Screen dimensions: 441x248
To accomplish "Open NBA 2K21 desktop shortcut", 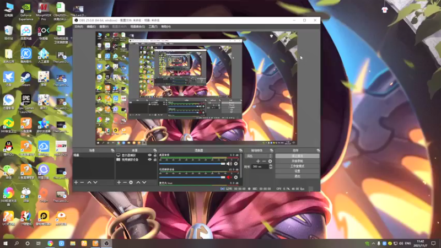I will tap(61, 149).
